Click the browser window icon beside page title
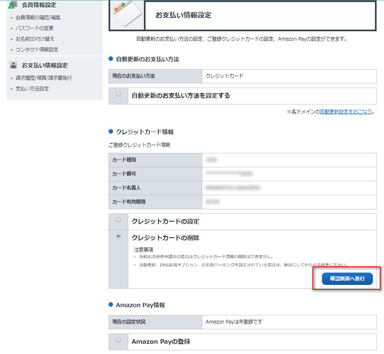 coord(126,15)
